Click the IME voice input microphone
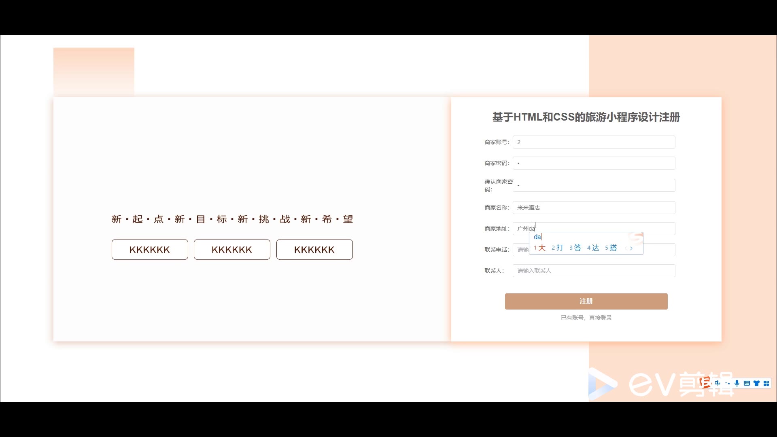 (737, 383)
